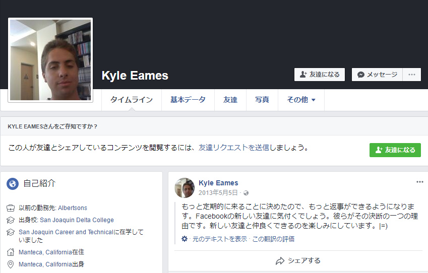428x273 pixels.
Task: Click the green 友達になる button
Action: (x=395, y=150)
